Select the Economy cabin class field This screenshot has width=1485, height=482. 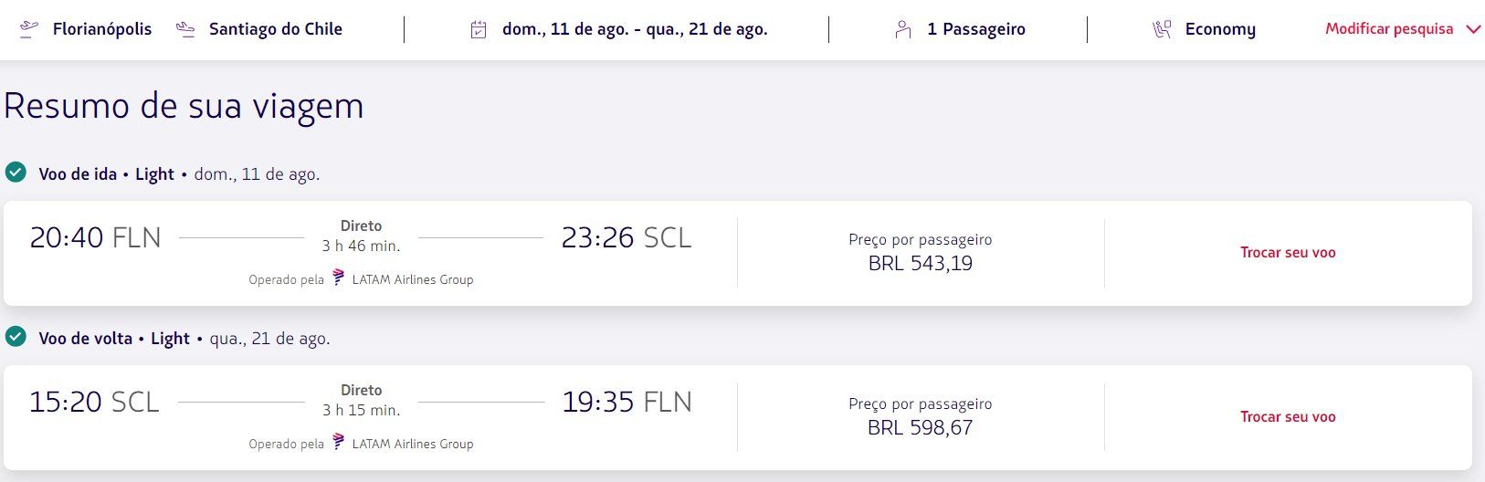point(1204,29)
